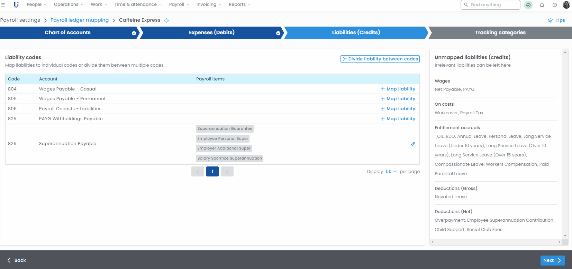Click the green status check icon
Image resolution: width=572 pixels, height=269 pixels.
point(528,5)
